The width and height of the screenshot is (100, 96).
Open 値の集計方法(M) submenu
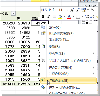pyautogui.click(x=69, y=67)
